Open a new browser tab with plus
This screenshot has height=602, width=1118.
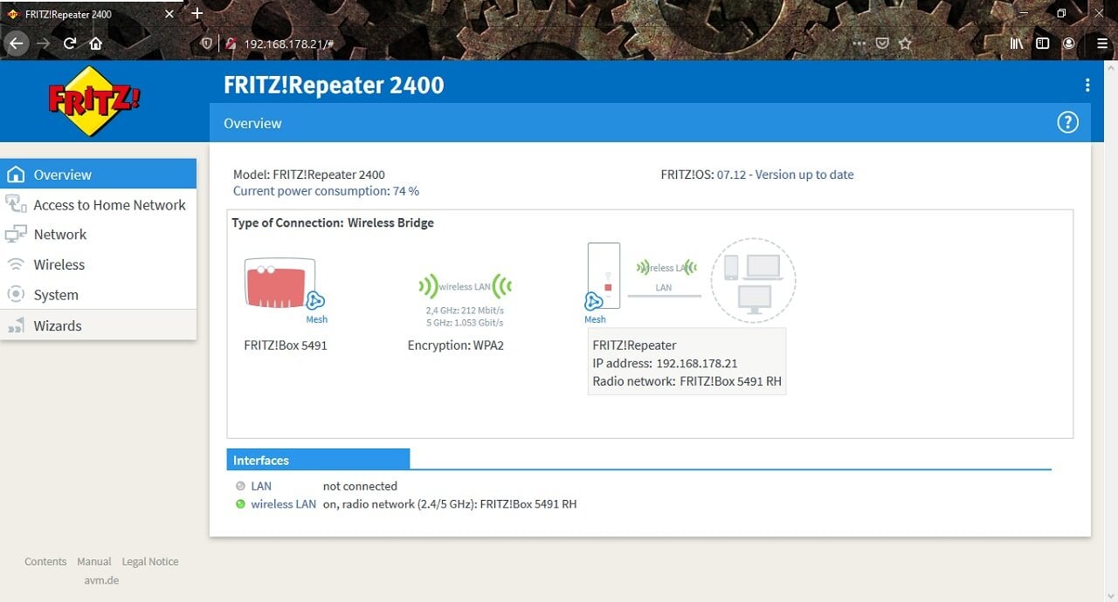(x=197, y=13)
